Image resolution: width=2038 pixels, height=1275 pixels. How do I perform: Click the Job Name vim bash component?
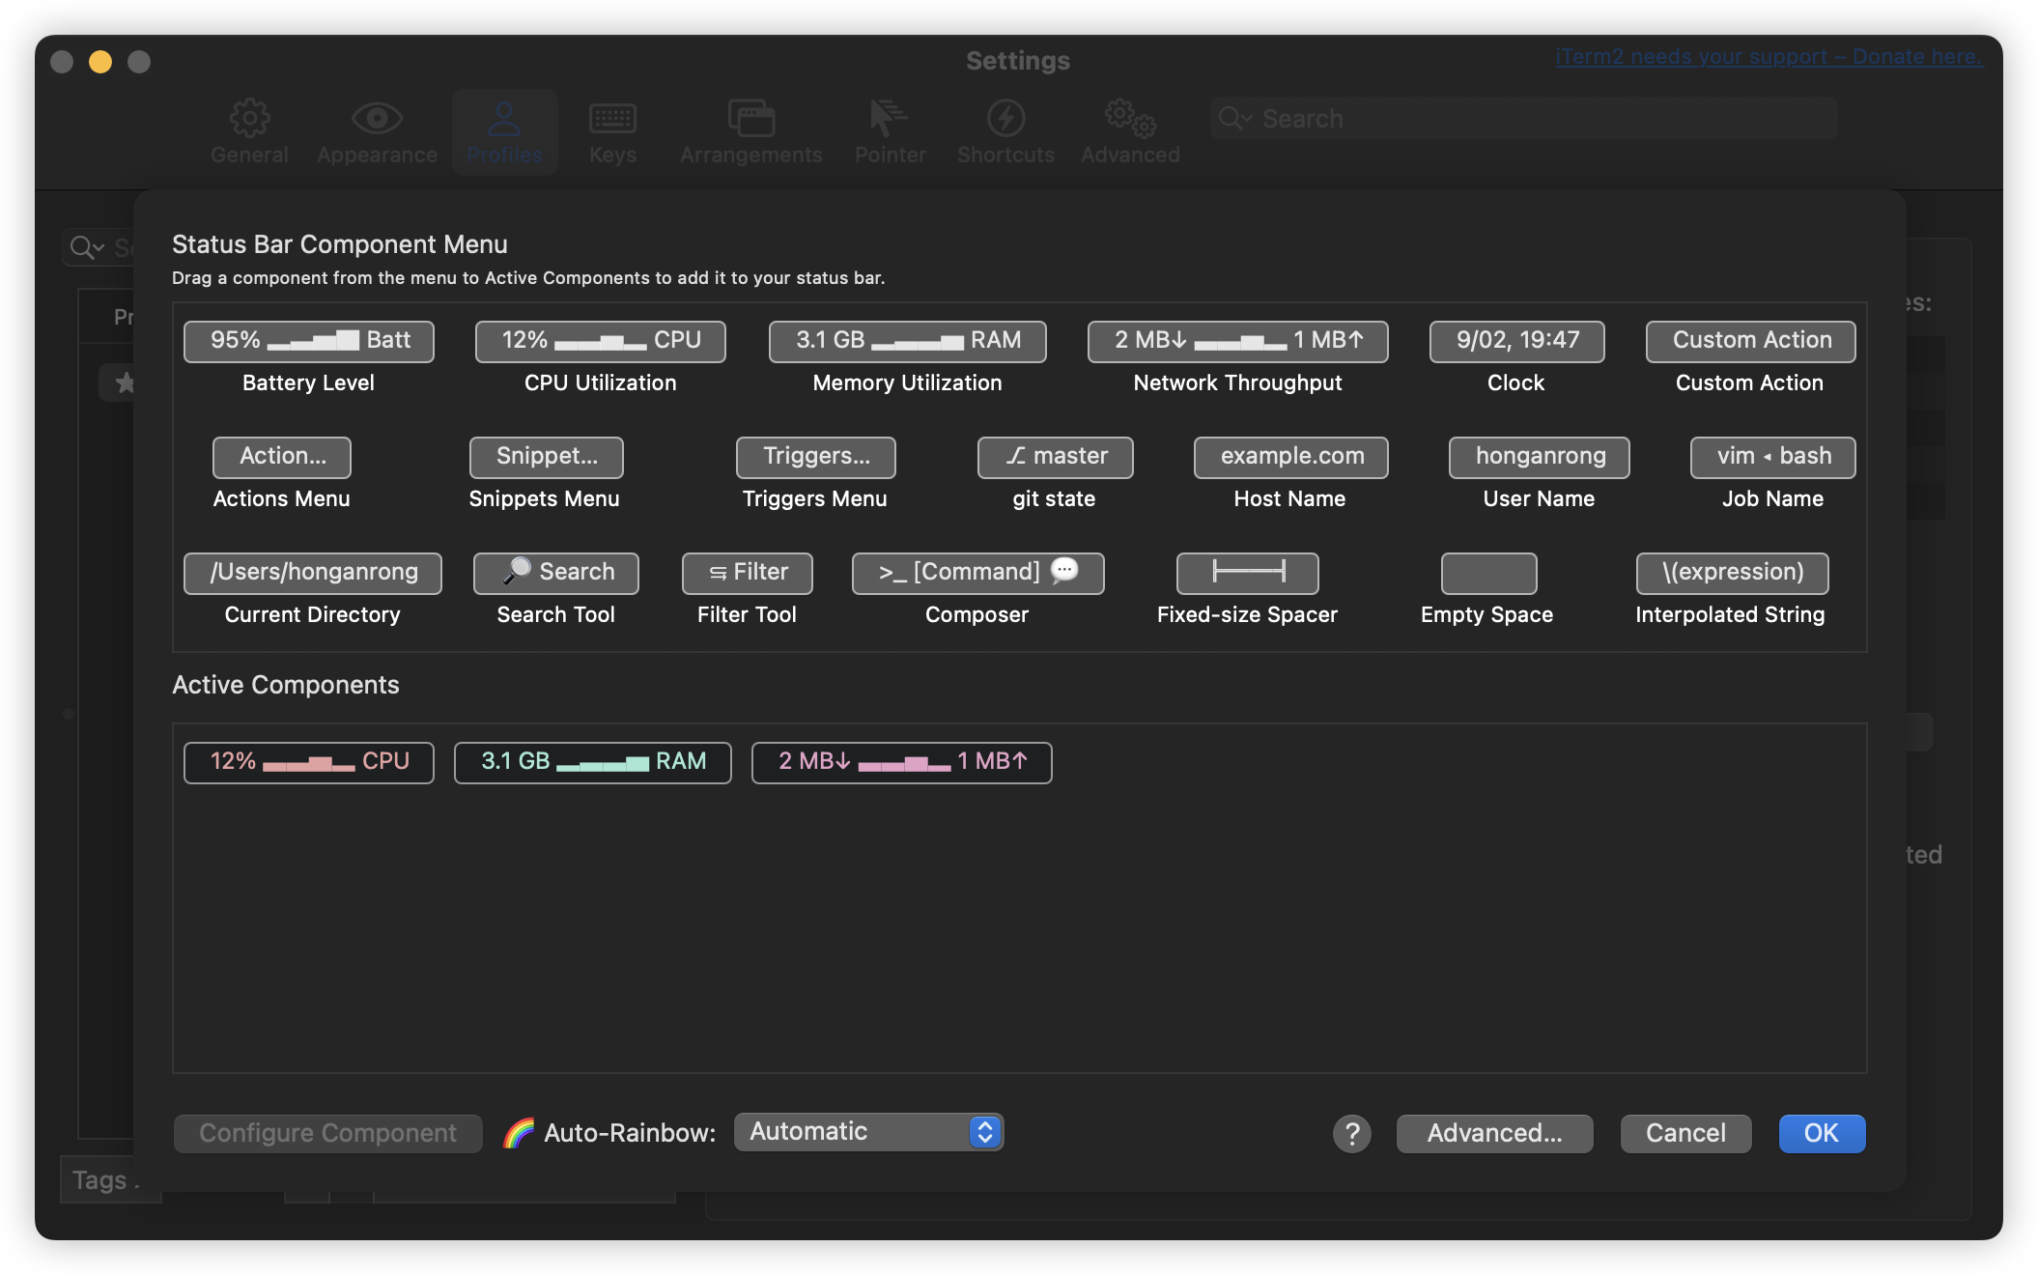click(1772, 457)
